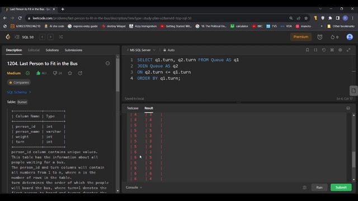
Task: Open the tab search chevron in Chrome
Action: tap(321, 9)
